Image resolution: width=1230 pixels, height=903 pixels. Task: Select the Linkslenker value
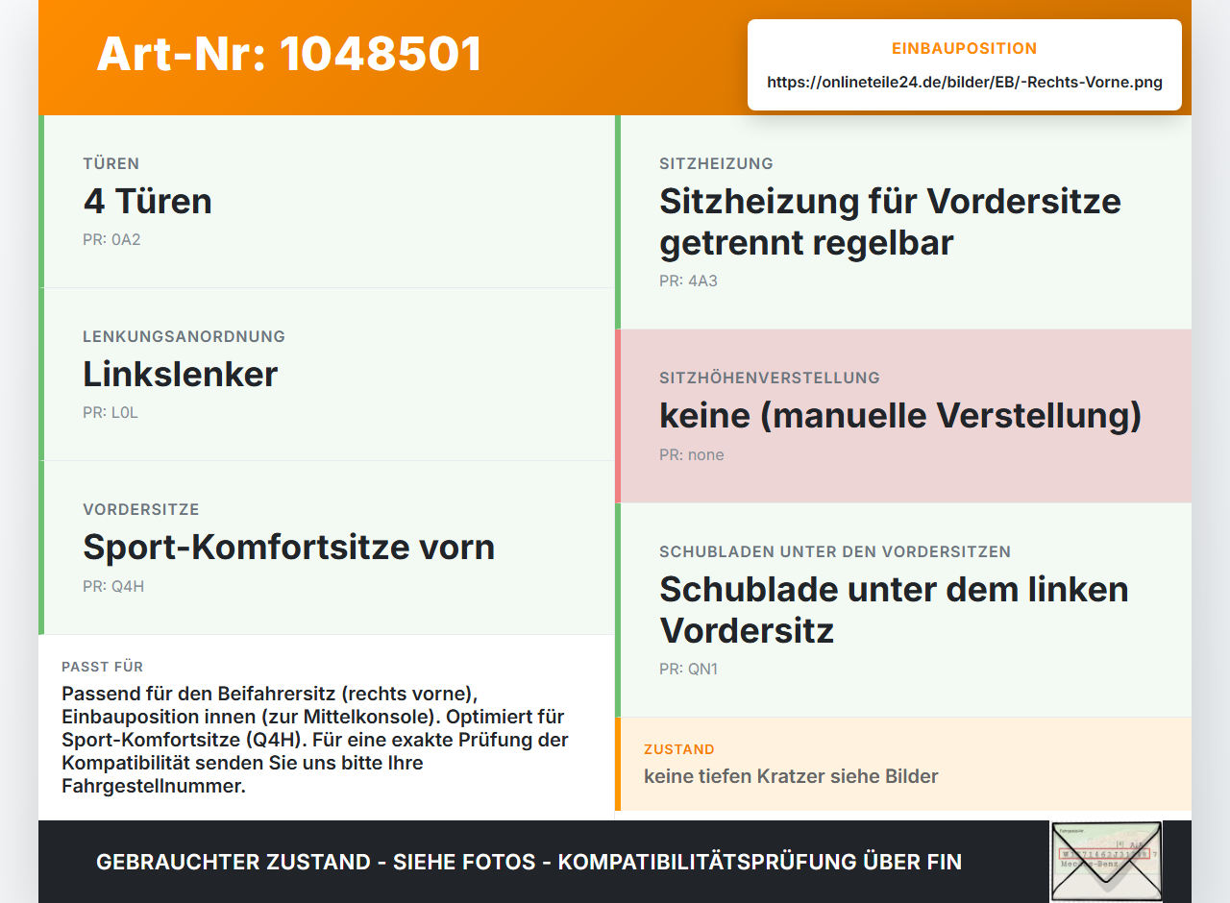pos(180,374)
